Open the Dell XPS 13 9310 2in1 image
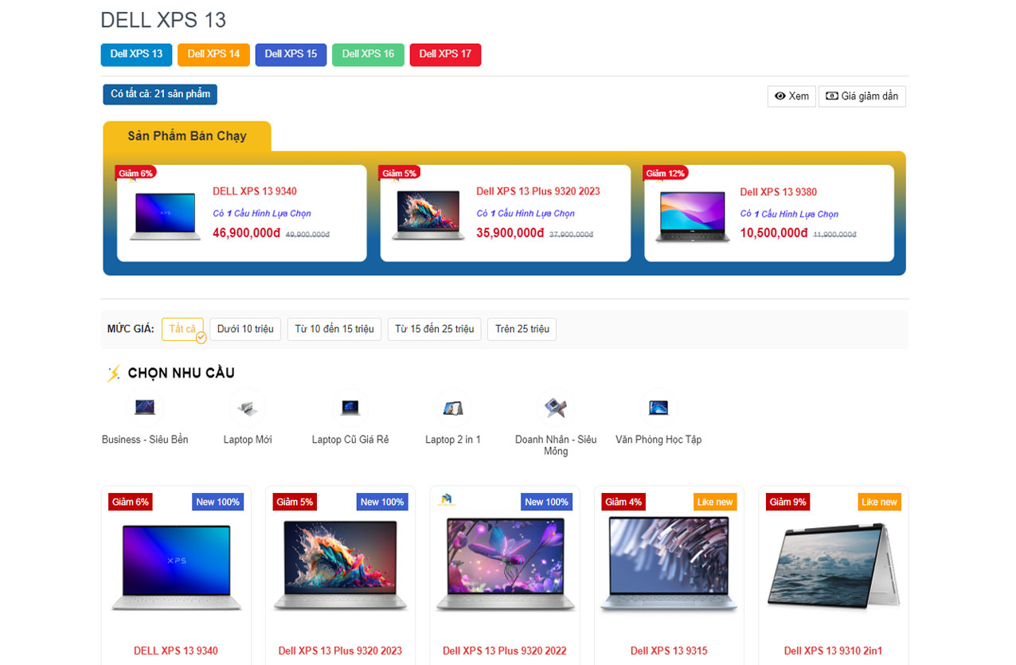The image size is (1016, 665). tap(833, 567)
